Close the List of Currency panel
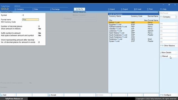Screen dimensions: 178x100 pos(159,12)
